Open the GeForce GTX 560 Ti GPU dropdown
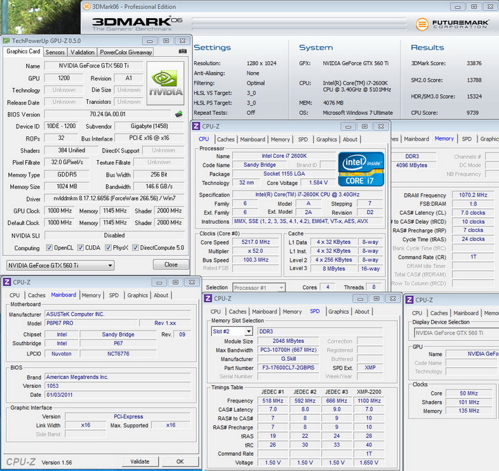Screen dimensions: 499x471 tap(60, 265)
